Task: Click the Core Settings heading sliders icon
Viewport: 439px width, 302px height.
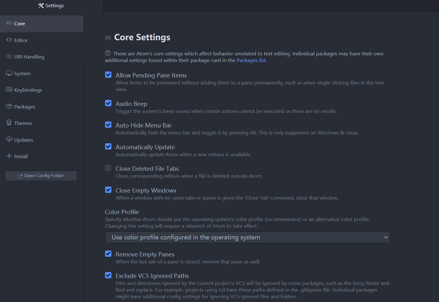Action: (108, 38)
